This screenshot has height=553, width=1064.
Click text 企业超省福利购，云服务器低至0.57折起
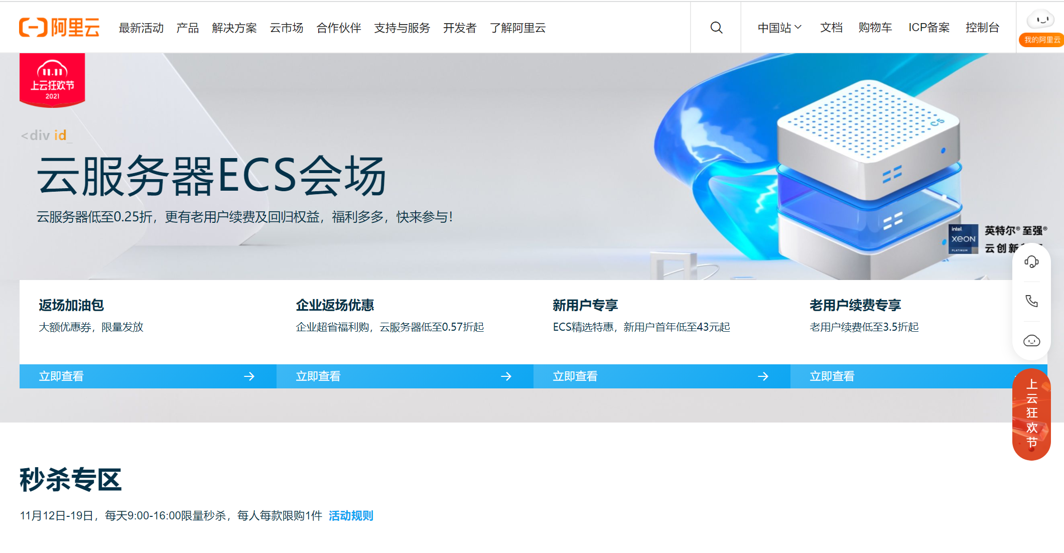[x=390, y=327]
